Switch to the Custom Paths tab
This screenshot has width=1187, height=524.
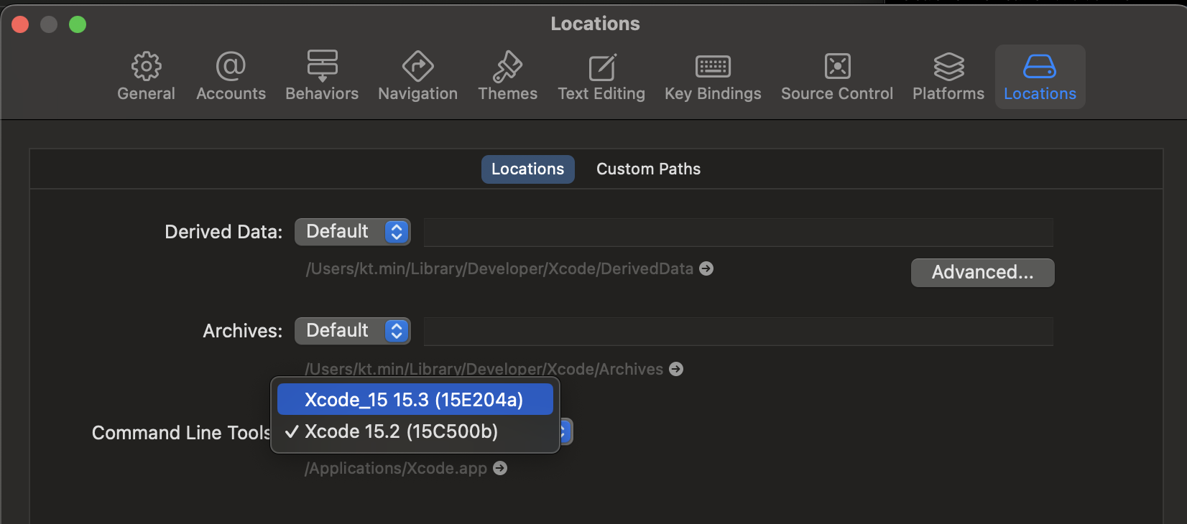pyautogui.click(x=648, y=169)
